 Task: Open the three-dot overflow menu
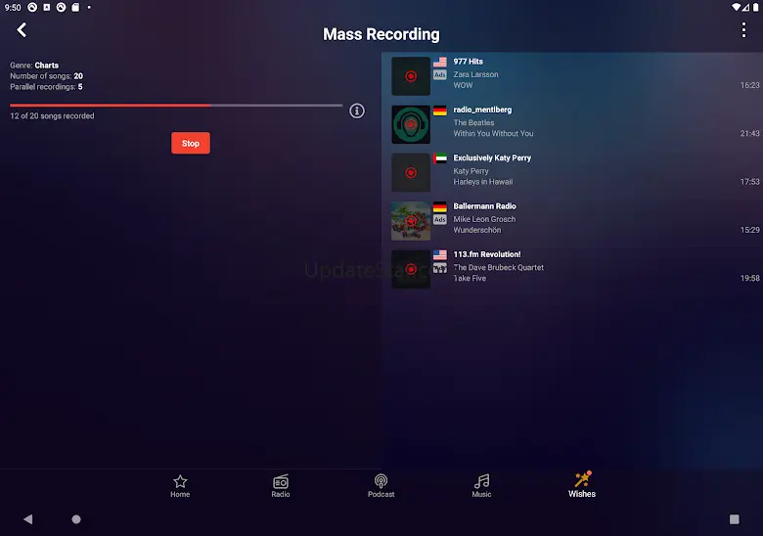coord(743,30)
